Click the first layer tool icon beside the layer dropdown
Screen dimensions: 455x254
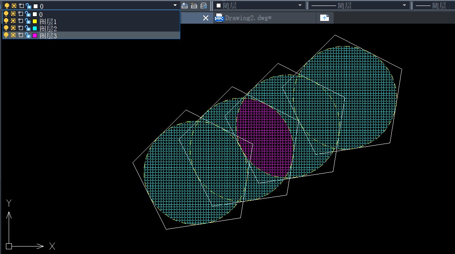coord(185,6)
